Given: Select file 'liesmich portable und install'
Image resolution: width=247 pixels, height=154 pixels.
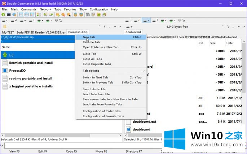Looking at the screenshot, I should 31,63.
